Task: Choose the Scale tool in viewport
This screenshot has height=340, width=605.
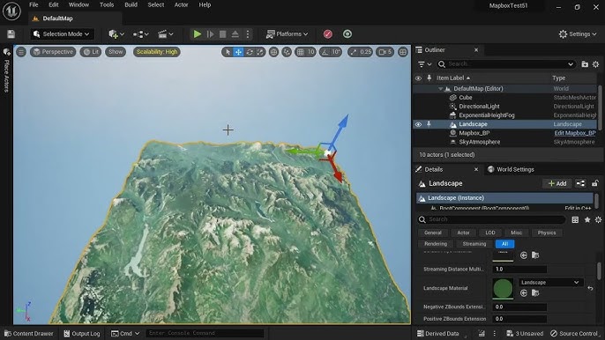Action: coord(260,52)
